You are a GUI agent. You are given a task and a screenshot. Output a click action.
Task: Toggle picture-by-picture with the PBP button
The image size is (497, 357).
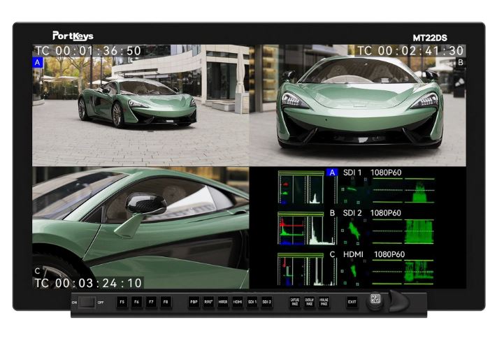tap(194, 303)
